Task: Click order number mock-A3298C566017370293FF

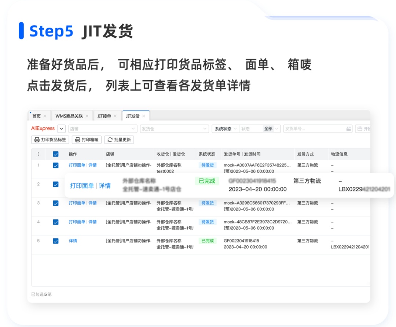Action: click(x=257, y=203)
